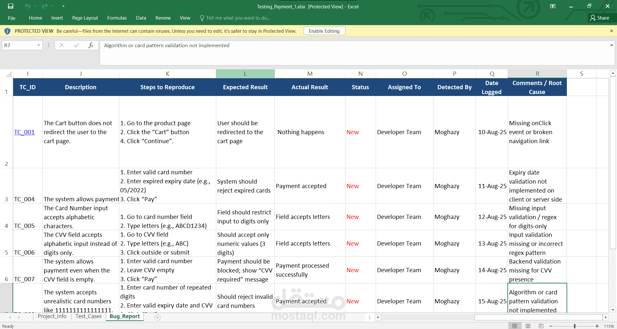Switch to the Home ribbon tab
The image size is (617, 329).
click(x=35, y=18)
